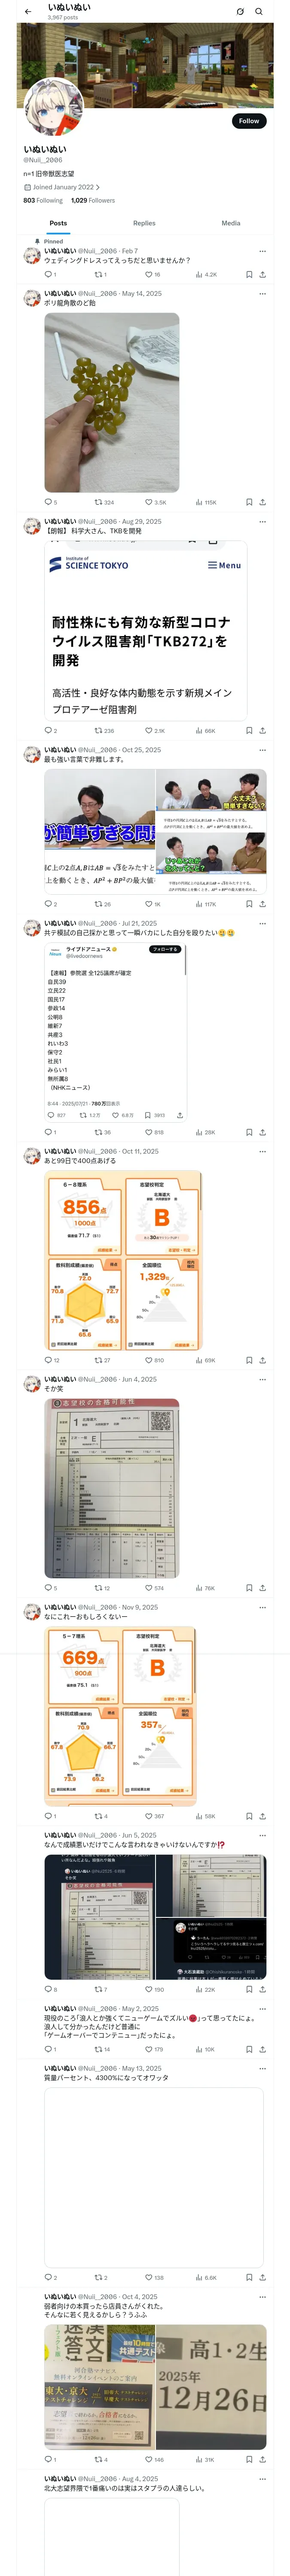Open search with the magnifier icon
The width and height of the screenshot is (290, 2576).
(x=258, y=12)
